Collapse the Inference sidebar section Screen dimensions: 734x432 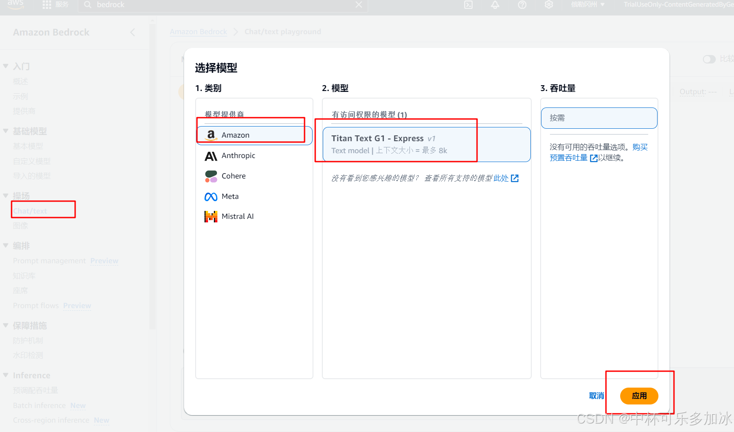[6, 375]
